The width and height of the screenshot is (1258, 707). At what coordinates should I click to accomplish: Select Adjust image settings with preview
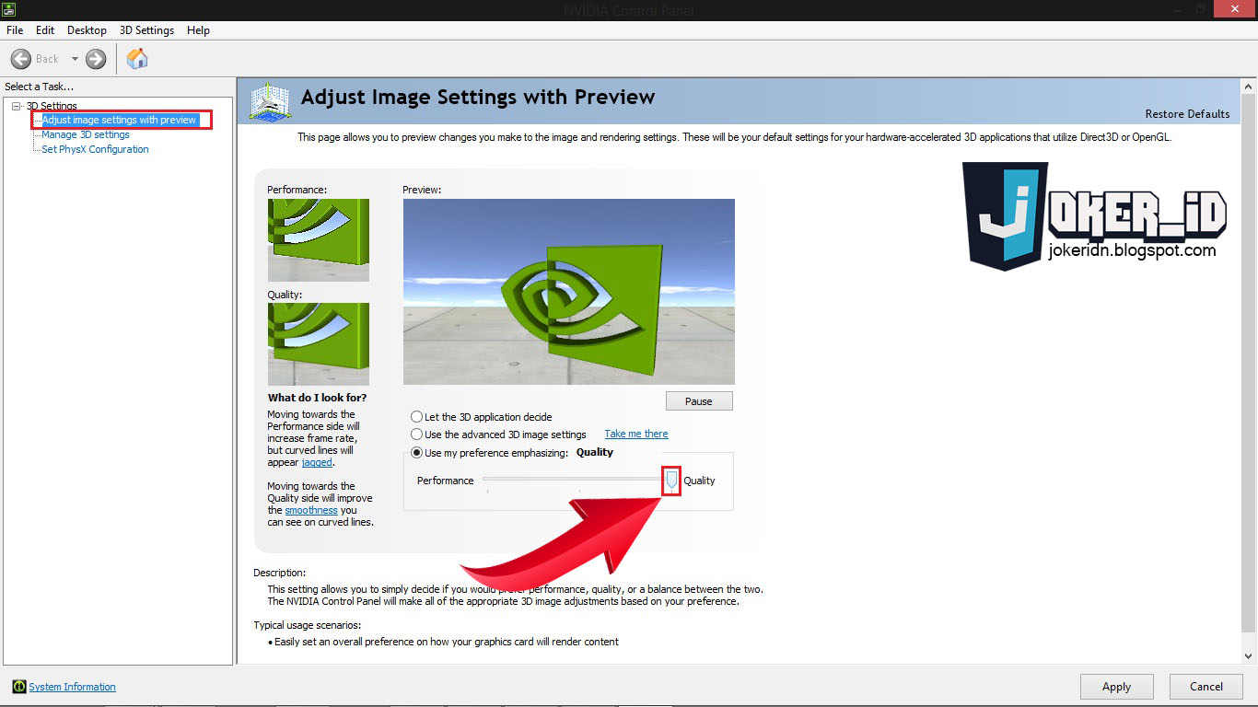[x=119, y=120]
